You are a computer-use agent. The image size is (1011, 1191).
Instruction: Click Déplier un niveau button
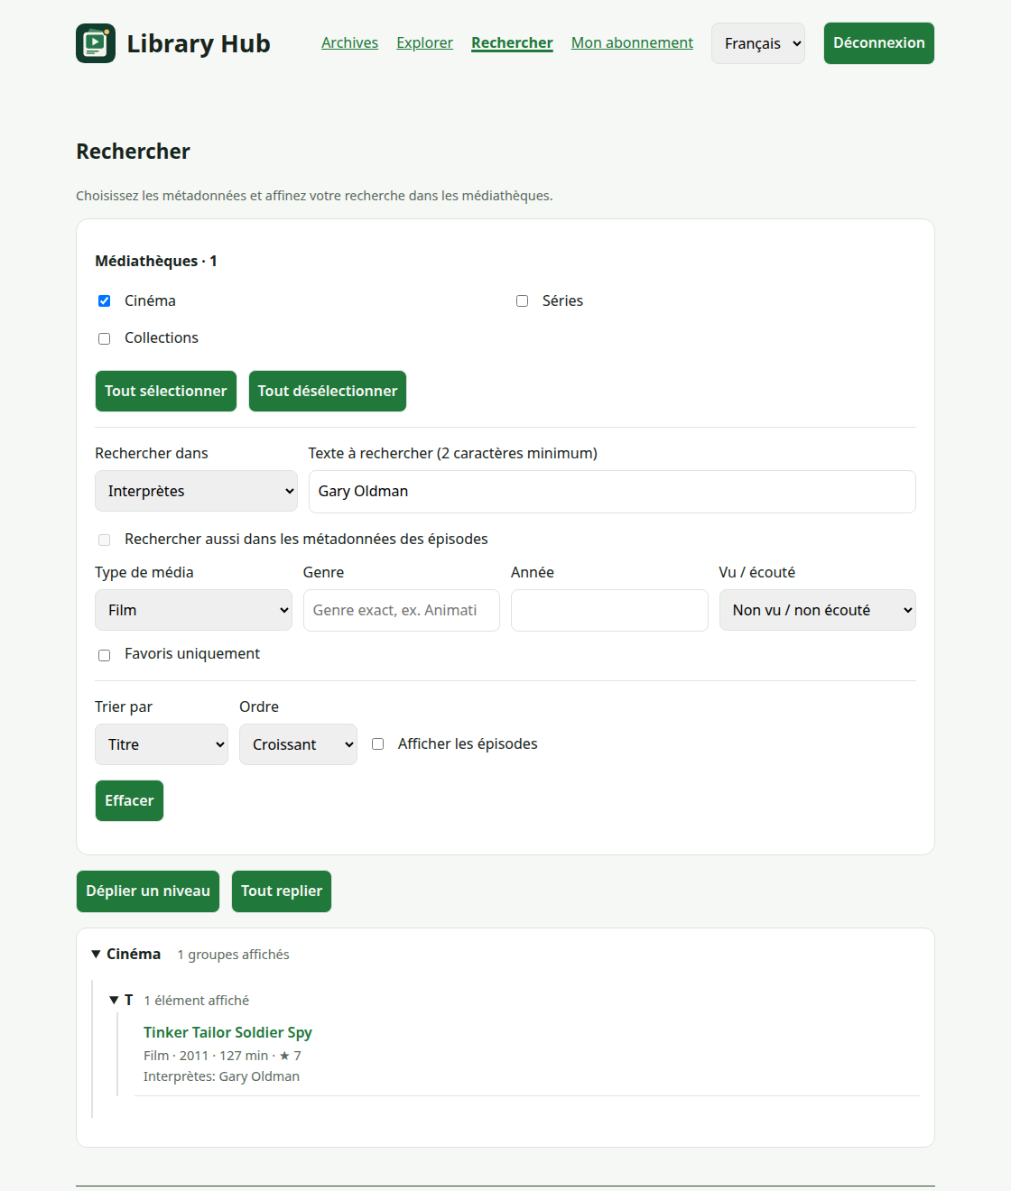coord(148,891)
